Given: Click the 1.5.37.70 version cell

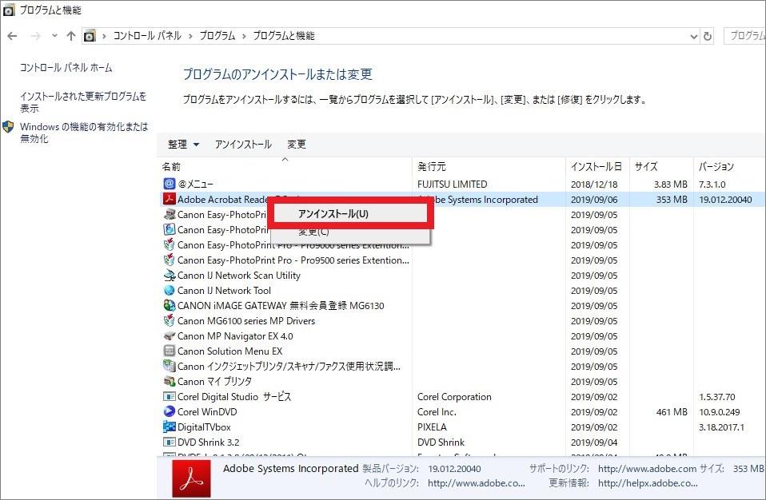Looking at the screenshot, I should click(x=716, y=397).
